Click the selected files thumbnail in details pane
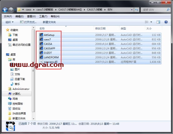Screen dimensions: 173x134 [x=11, y=126]
